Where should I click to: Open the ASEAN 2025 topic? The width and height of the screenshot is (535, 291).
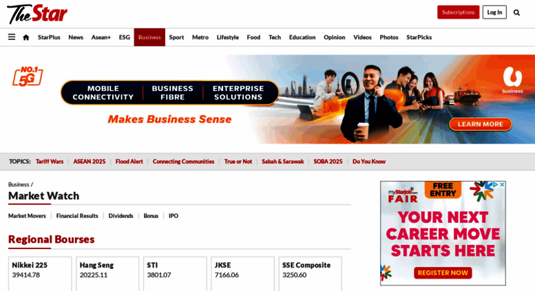(x=90, y=162)
